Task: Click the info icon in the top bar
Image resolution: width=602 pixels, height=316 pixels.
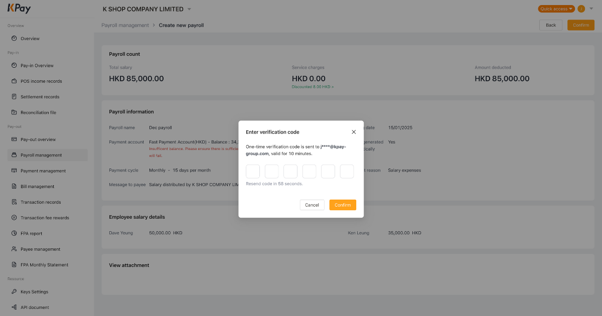Action: click(x=581, y=9)
